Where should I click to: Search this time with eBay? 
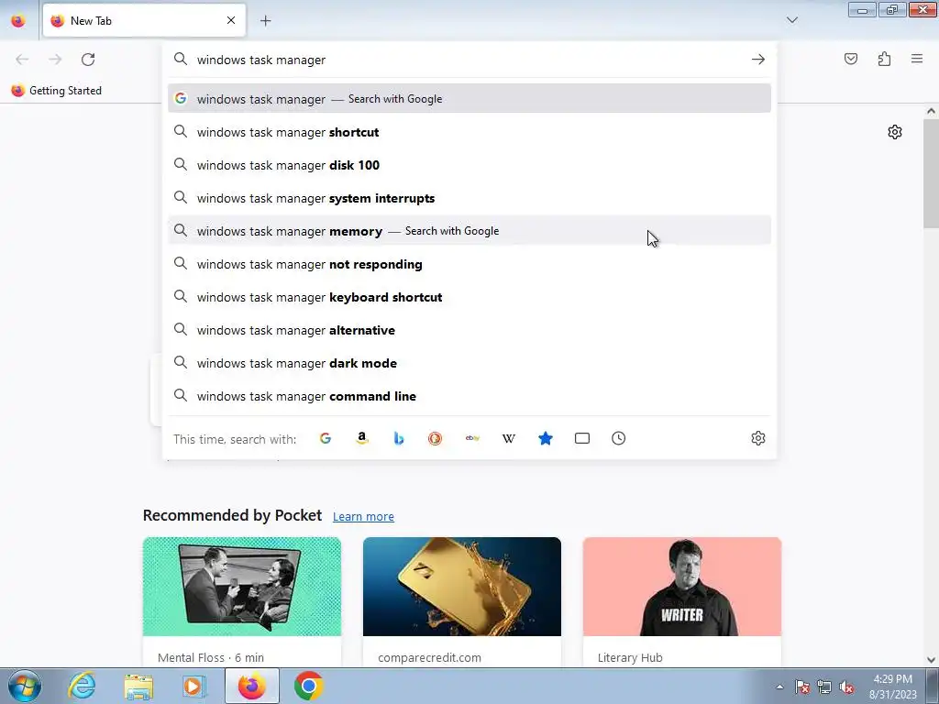click(472, 438)
